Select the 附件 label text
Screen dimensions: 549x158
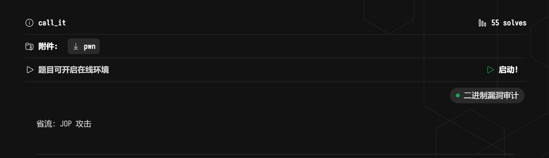[48, 46]
